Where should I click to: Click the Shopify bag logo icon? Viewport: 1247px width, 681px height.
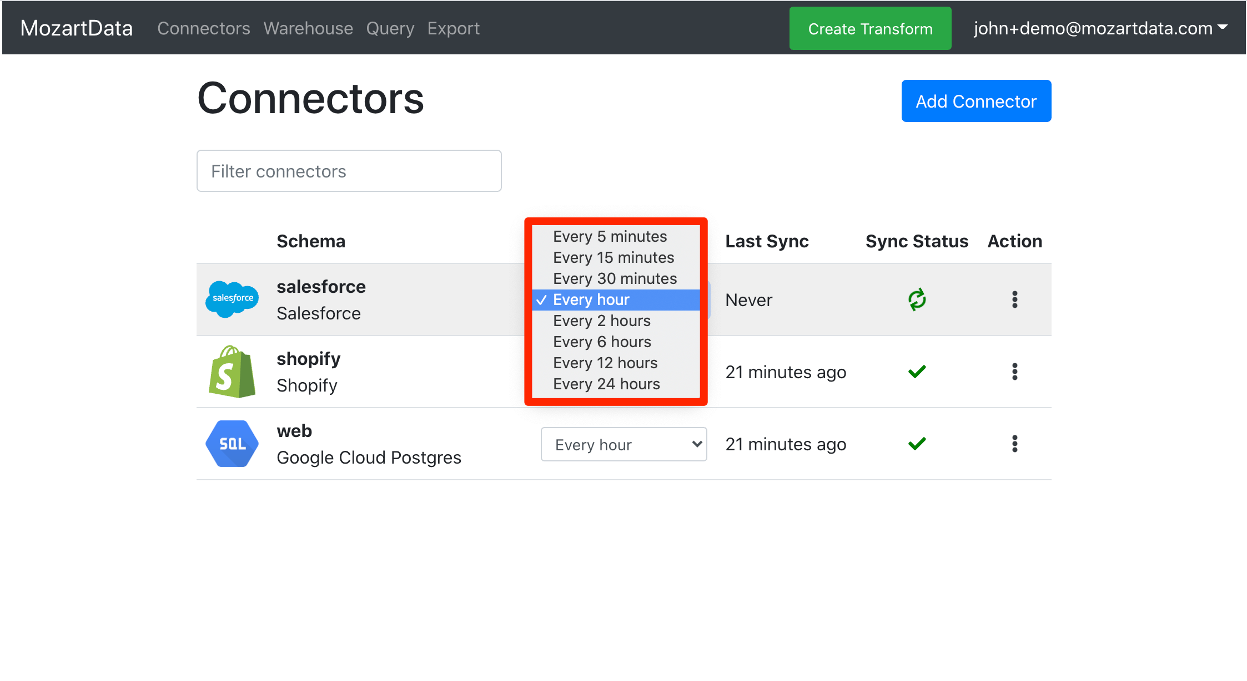click(x=232, y=372)
